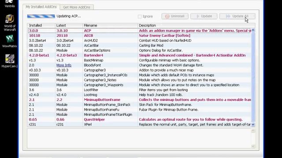
Task: Select the XPerl addon row
Action: coord(139,124)
